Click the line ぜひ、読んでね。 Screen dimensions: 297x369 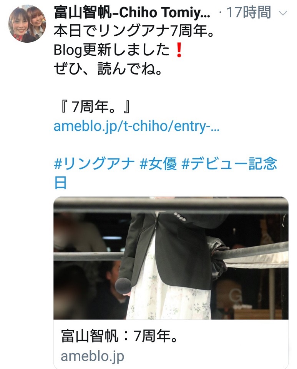(108, 69)
